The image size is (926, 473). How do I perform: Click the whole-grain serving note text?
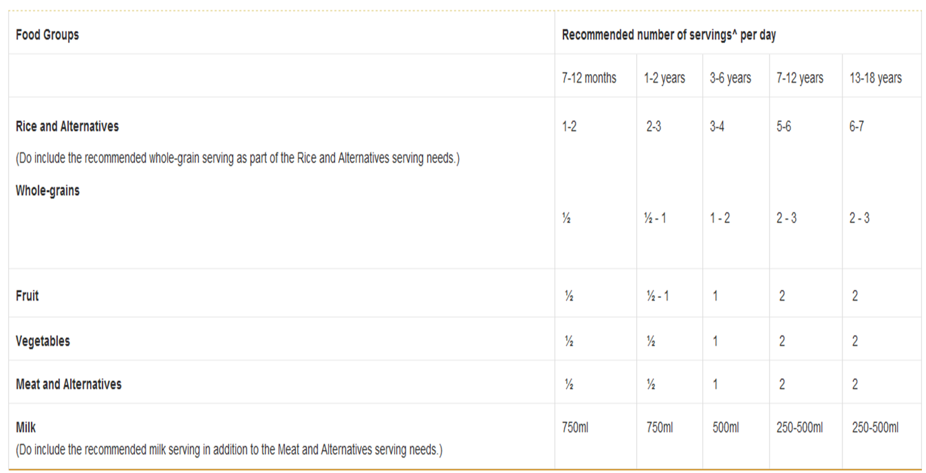[237, 160]
